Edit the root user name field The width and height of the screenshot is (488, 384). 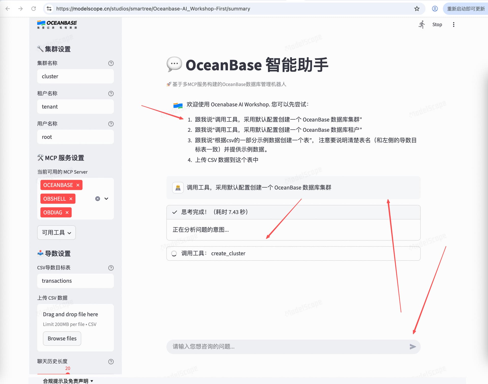pos(75,137)
